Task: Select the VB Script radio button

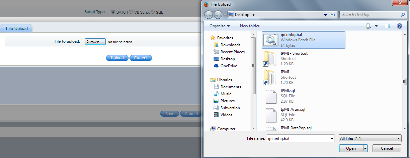Action: (131, 12)
